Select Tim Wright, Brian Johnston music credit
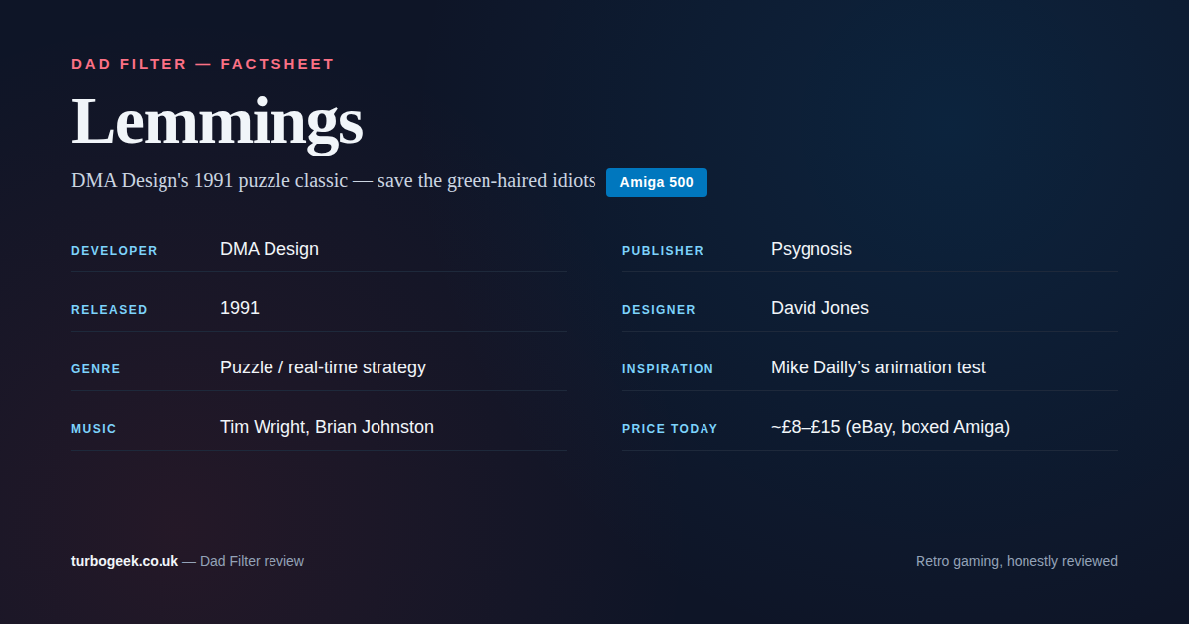1189x624 pixels. (327, 427)
